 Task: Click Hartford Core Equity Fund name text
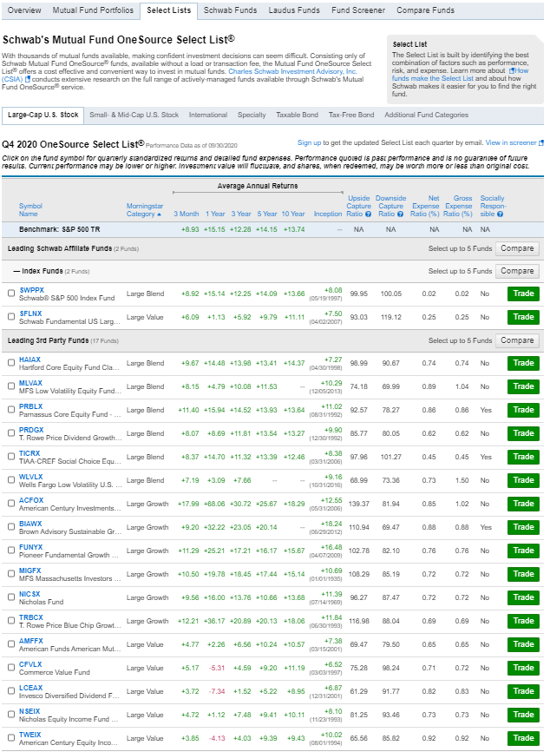pyautogui.click(x=69, y=367)
